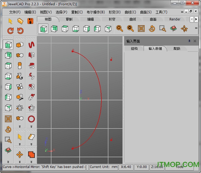Switch to the 曲线 toolbar tab

[133, 19]
